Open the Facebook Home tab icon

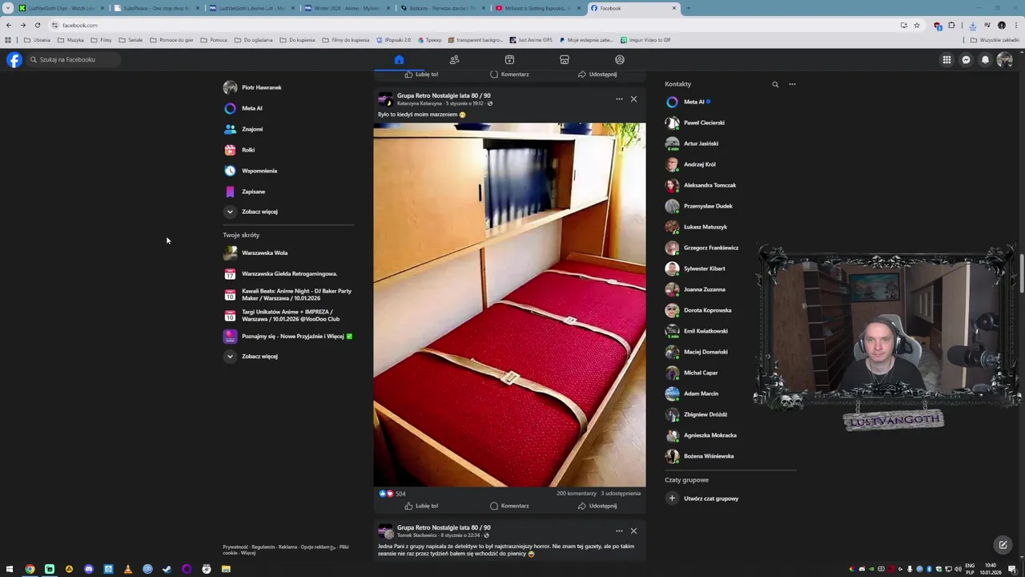(399, 59)
